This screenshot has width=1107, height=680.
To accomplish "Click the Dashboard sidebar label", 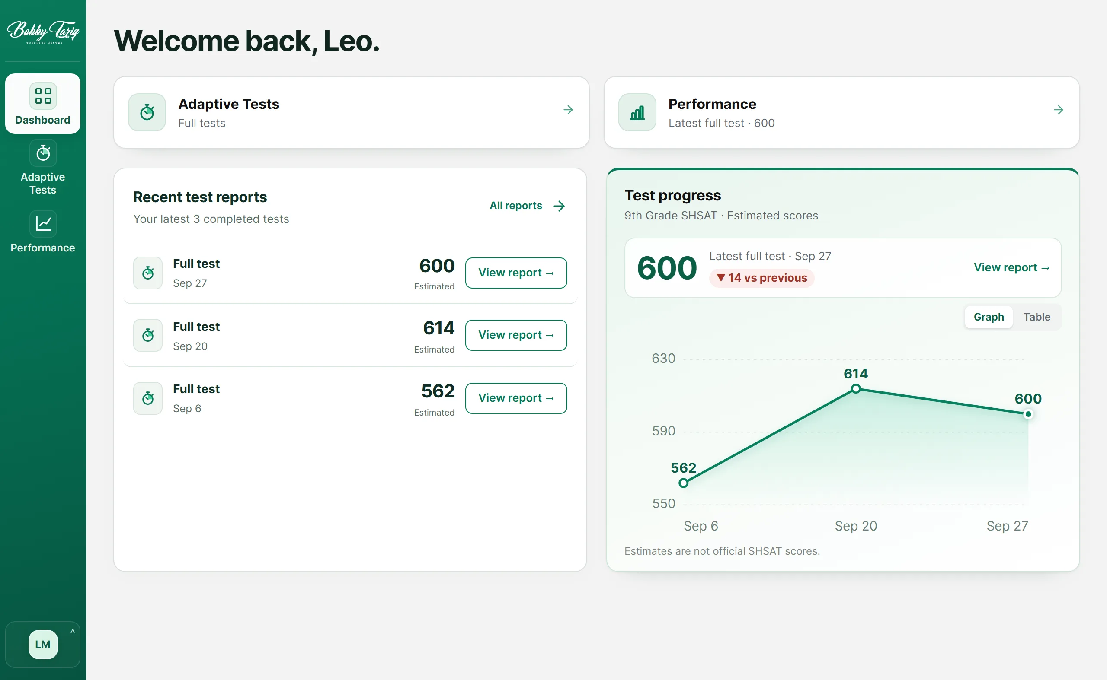I will point(43,120).
